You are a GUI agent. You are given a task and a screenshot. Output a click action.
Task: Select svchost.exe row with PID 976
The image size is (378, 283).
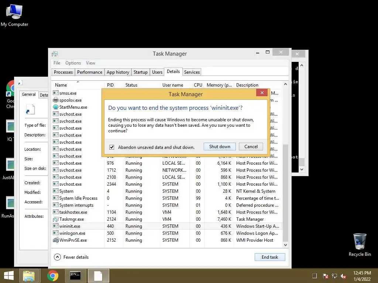(166, 163)
